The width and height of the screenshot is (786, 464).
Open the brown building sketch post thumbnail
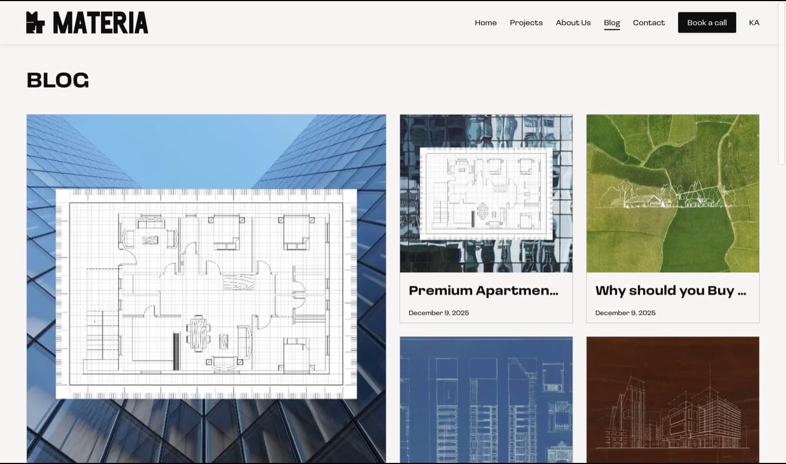click(673, 400)
